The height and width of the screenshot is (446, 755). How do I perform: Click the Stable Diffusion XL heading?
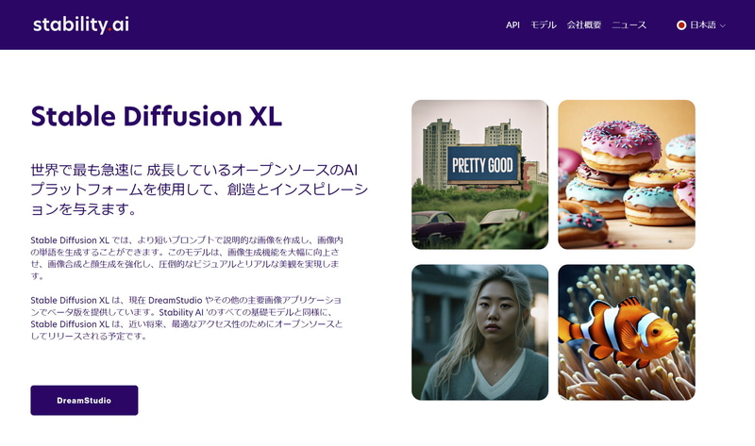tap(156, 116)
